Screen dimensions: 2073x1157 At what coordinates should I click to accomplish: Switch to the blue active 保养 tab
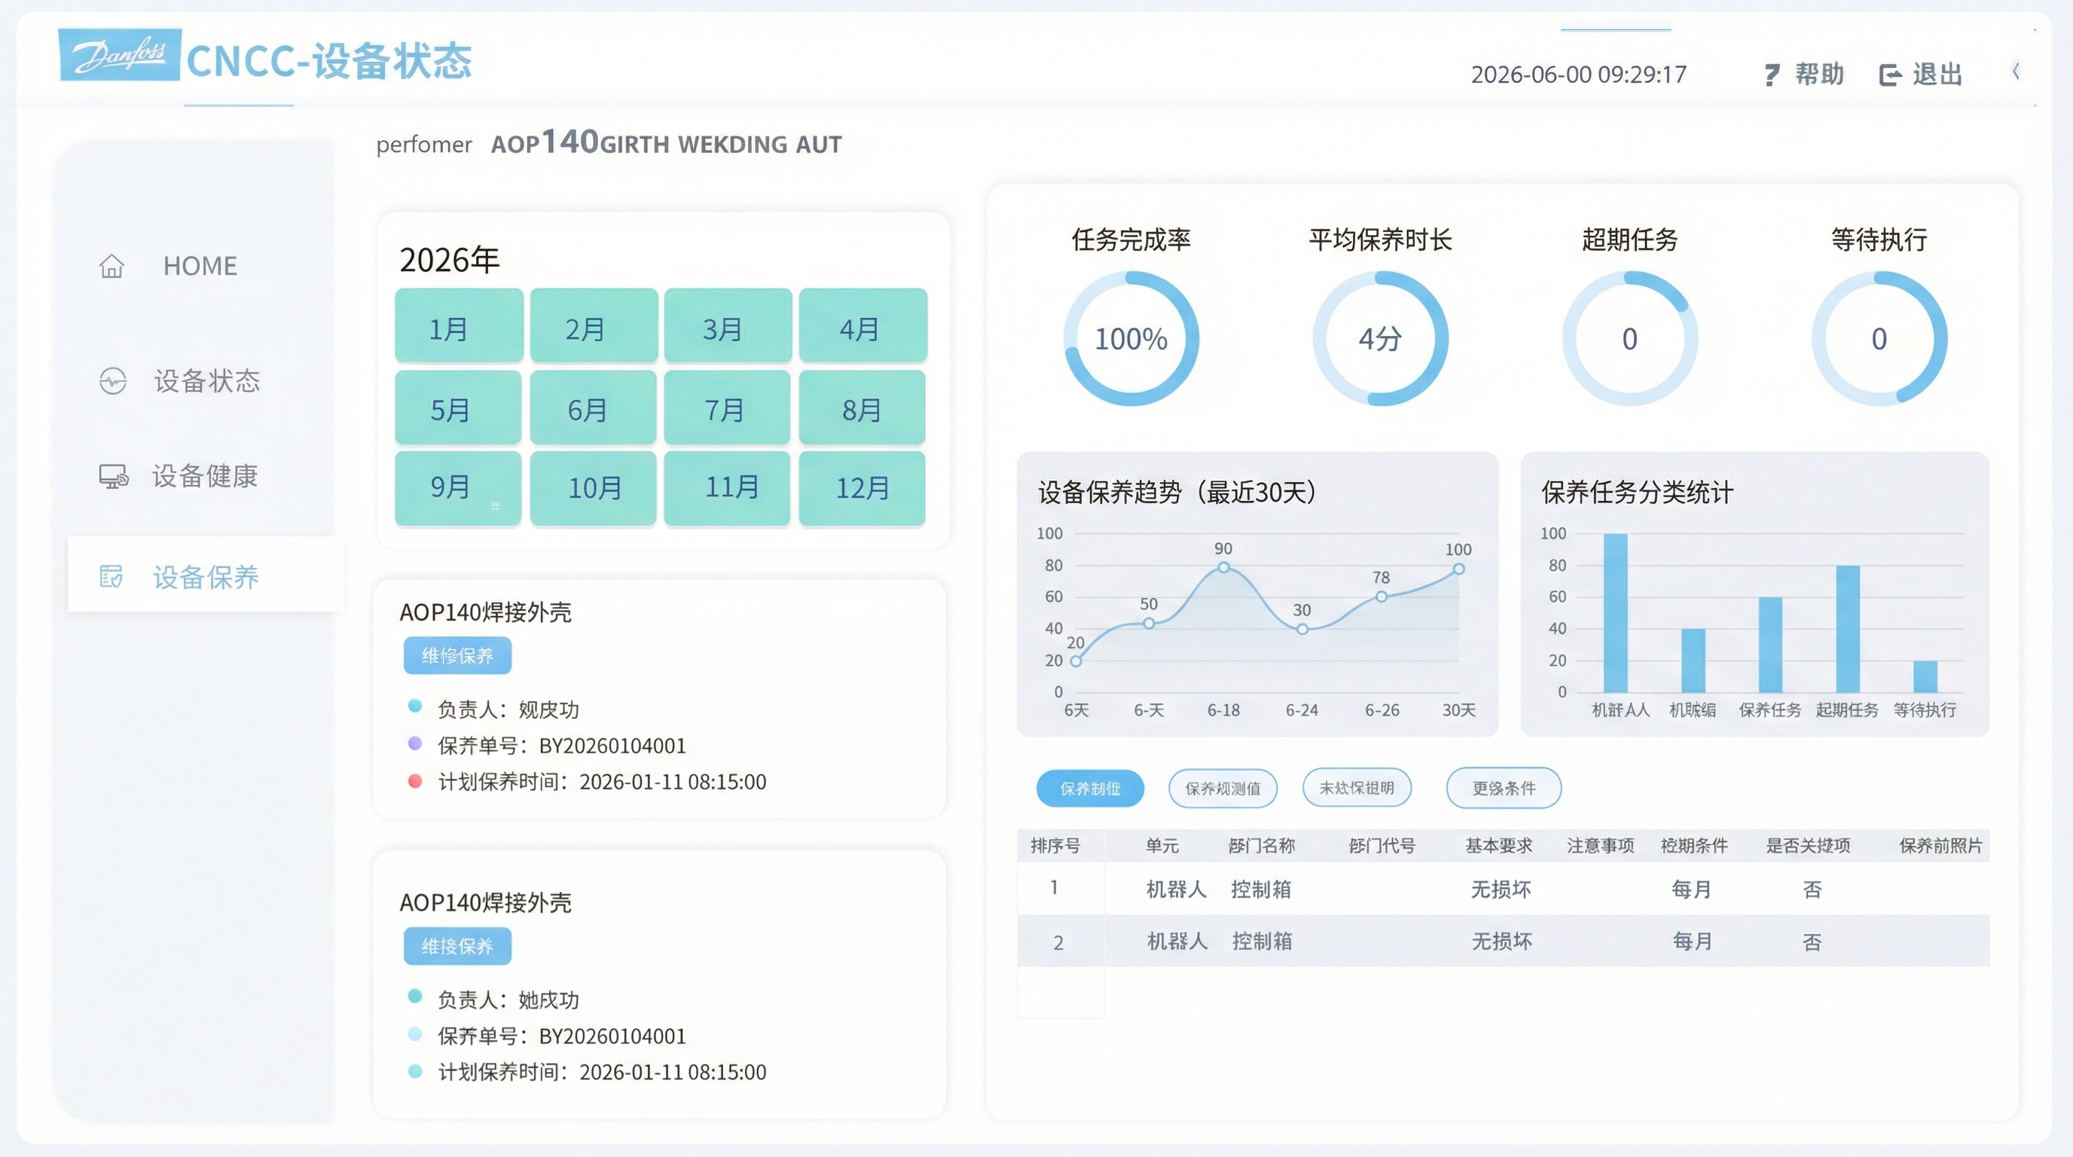tap(1091, 789)
